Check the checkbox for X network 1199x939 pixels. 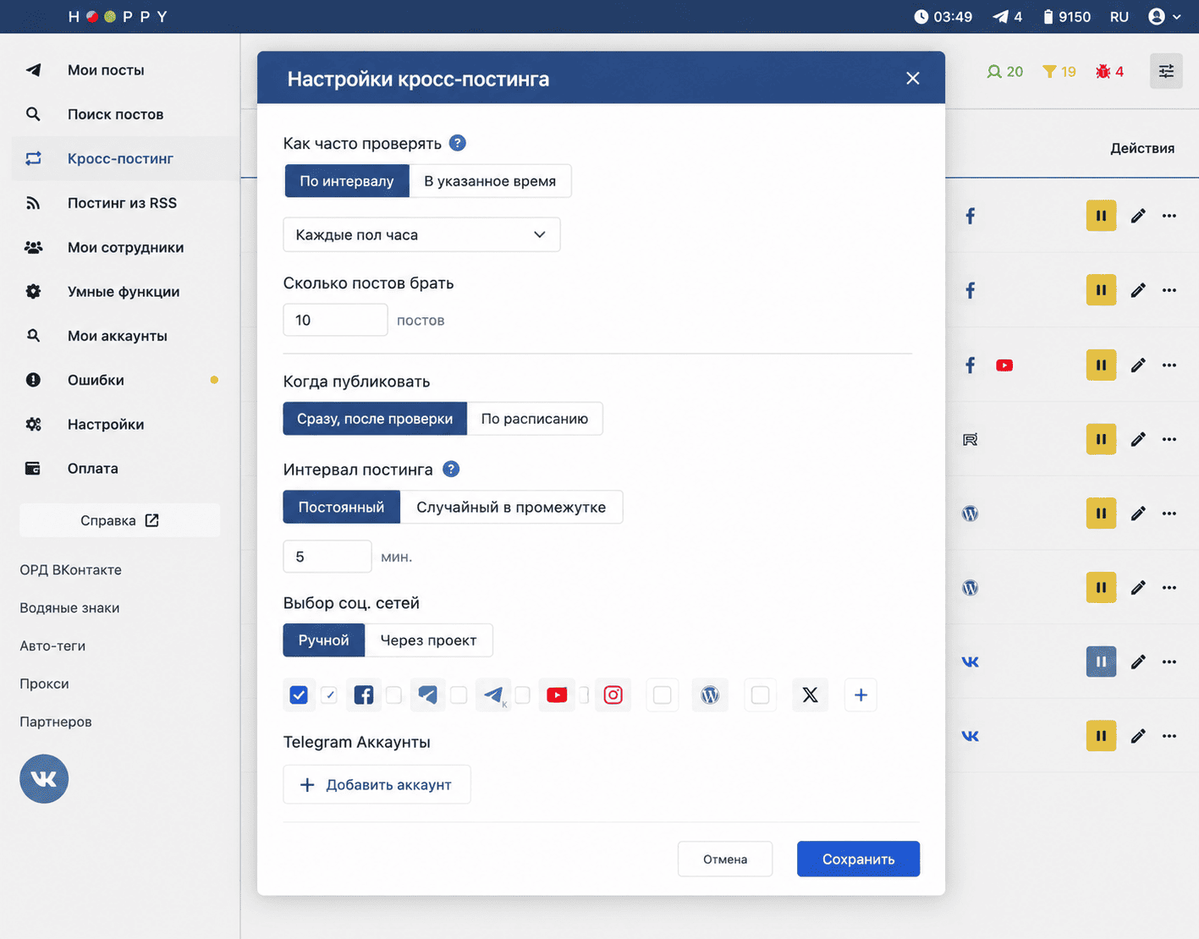[761, 695]
